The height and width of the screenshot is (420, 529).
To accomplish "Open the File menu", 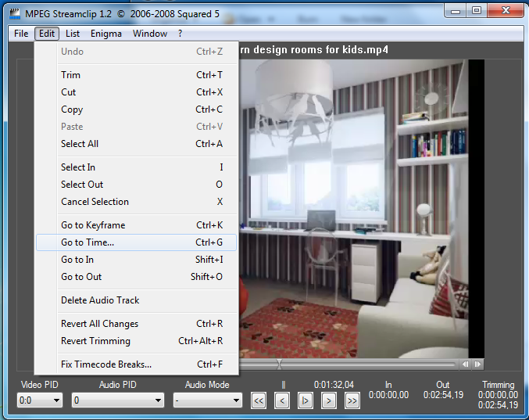I will [21, 34].
